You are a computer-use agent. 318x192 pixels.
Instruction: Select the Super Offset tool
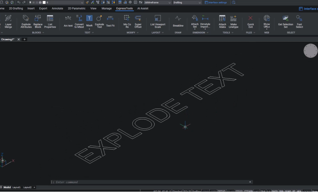[x=138, y=21]
